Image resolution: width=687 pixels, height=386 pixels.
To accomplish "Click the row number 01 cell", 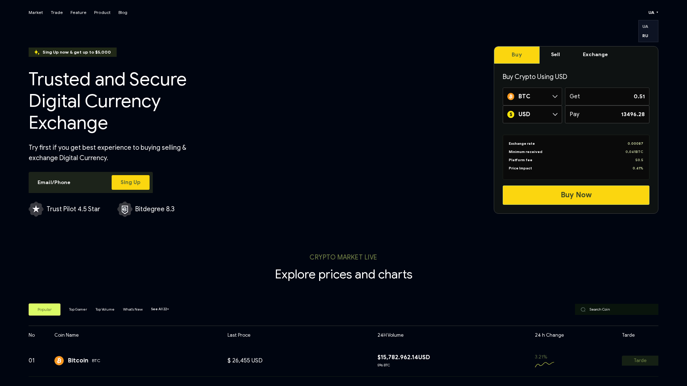I will pyautogui.click(x=32, y=361).
